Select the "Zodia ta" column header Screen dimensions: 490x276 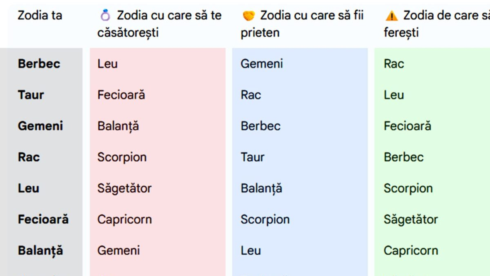pyautogui.click(x=40, y=16)
